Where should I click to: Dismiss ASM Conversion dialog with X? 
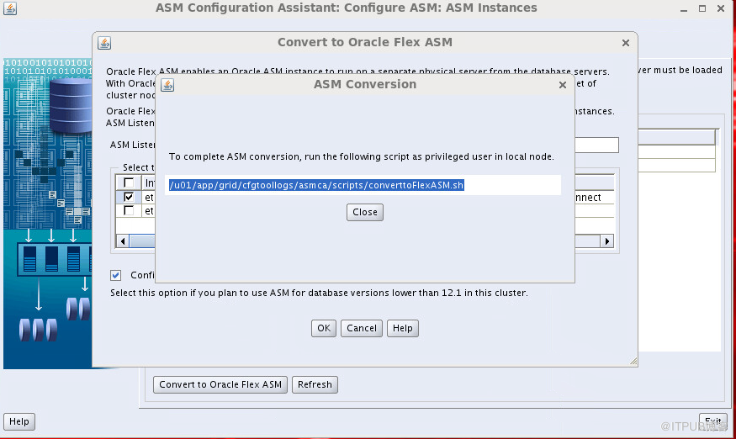click(x=563, y=85)
